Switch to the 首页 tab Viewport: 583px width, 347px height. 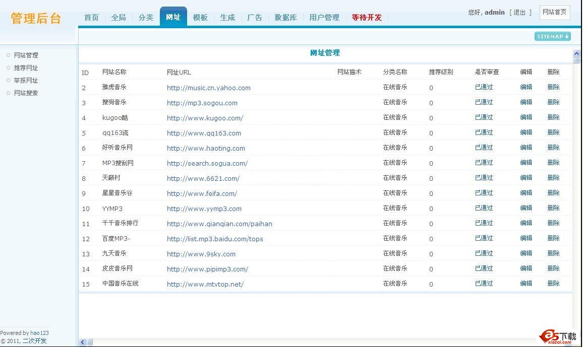click(x=91, y=17)
